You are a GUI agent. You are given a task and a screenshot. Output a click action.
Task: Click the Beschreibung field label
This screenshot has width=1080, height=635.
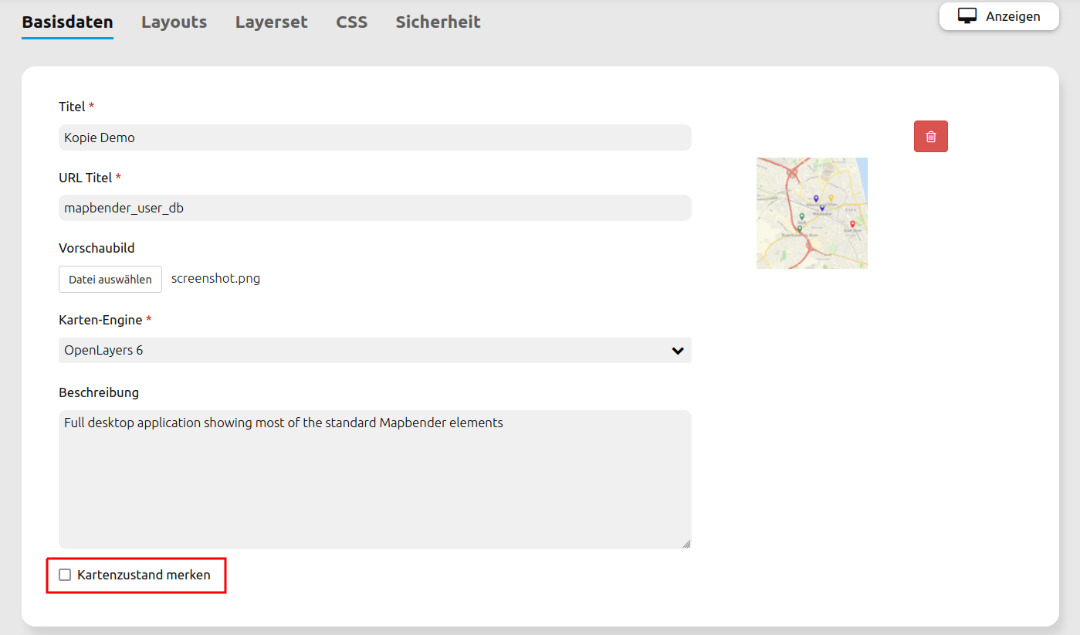pos(99,392)
